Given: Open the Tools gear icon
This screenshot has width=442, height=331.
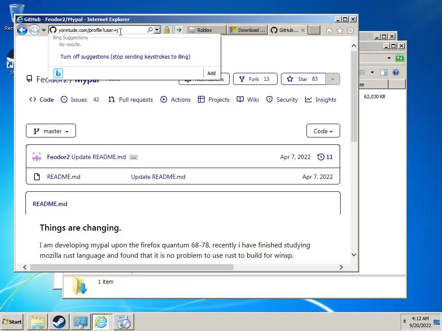Looking at the screenshot, I should click(350, 31).
